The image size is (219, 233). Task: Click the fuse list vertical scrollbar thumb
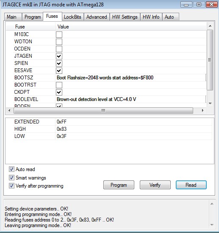210,60
